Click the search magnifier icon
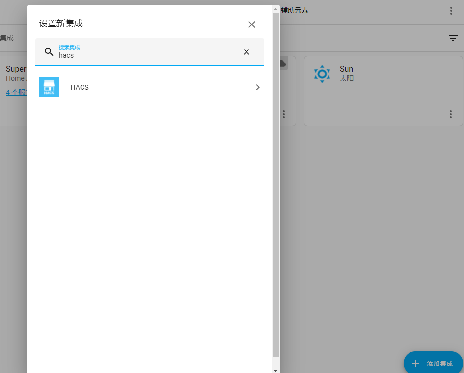The width and height of the screenshot is (464, 373). 49,52
